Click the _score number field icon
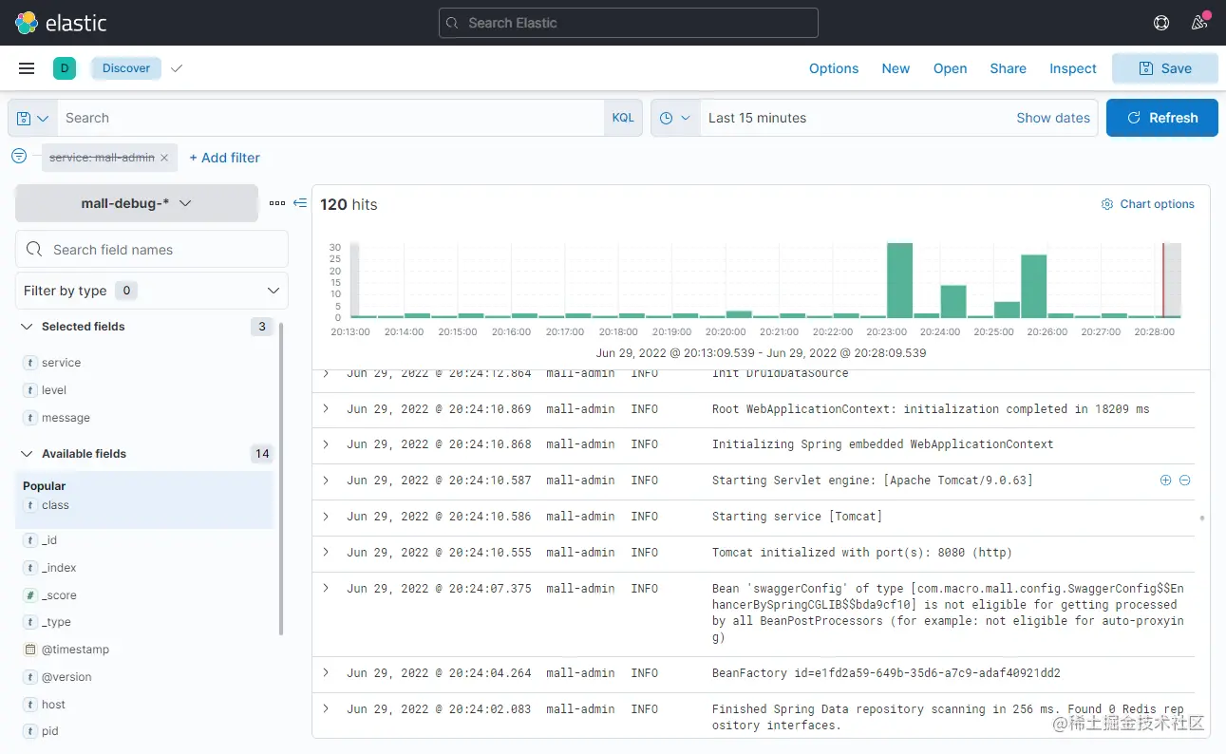This screenshot has height=754, width=1226. [30, 595]
